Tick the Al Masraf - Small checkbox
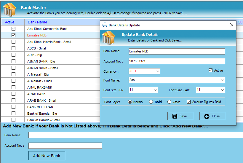Image resolution: width=243 pixels, height=163 pixels. pos(13,81)
